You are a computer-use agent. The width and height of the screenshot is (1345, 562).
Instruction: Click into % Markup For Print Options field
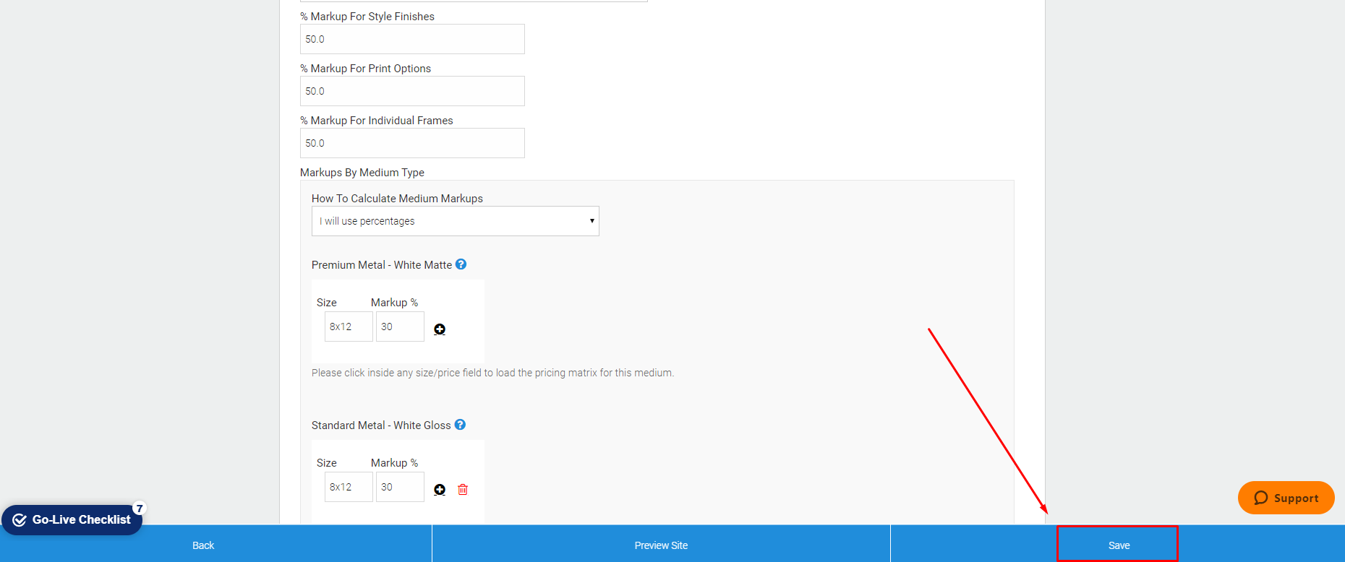412,91
